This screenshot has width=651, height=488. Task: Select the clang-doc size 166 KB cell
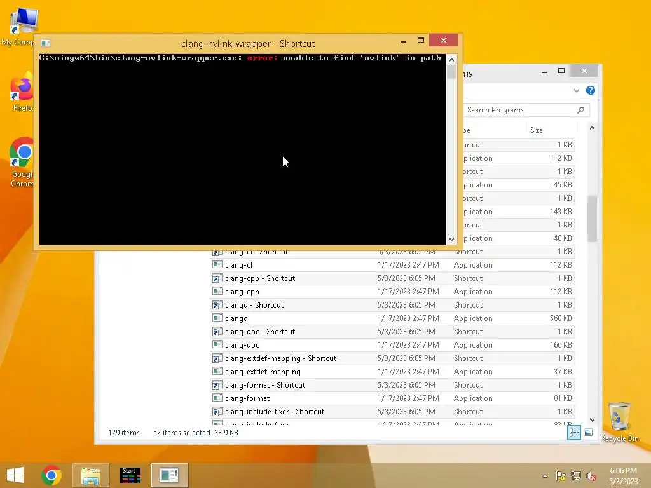[x=561, y=345]
